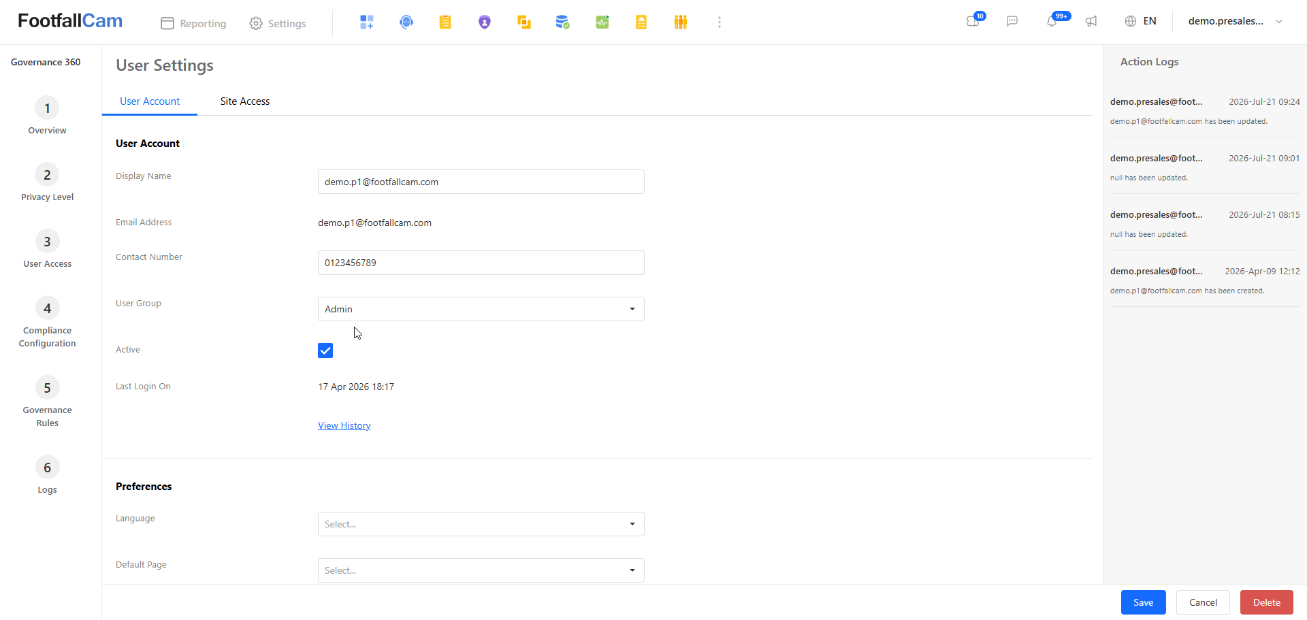Click the Display Name input field
1307x620 pixels.
click(481, 182)
